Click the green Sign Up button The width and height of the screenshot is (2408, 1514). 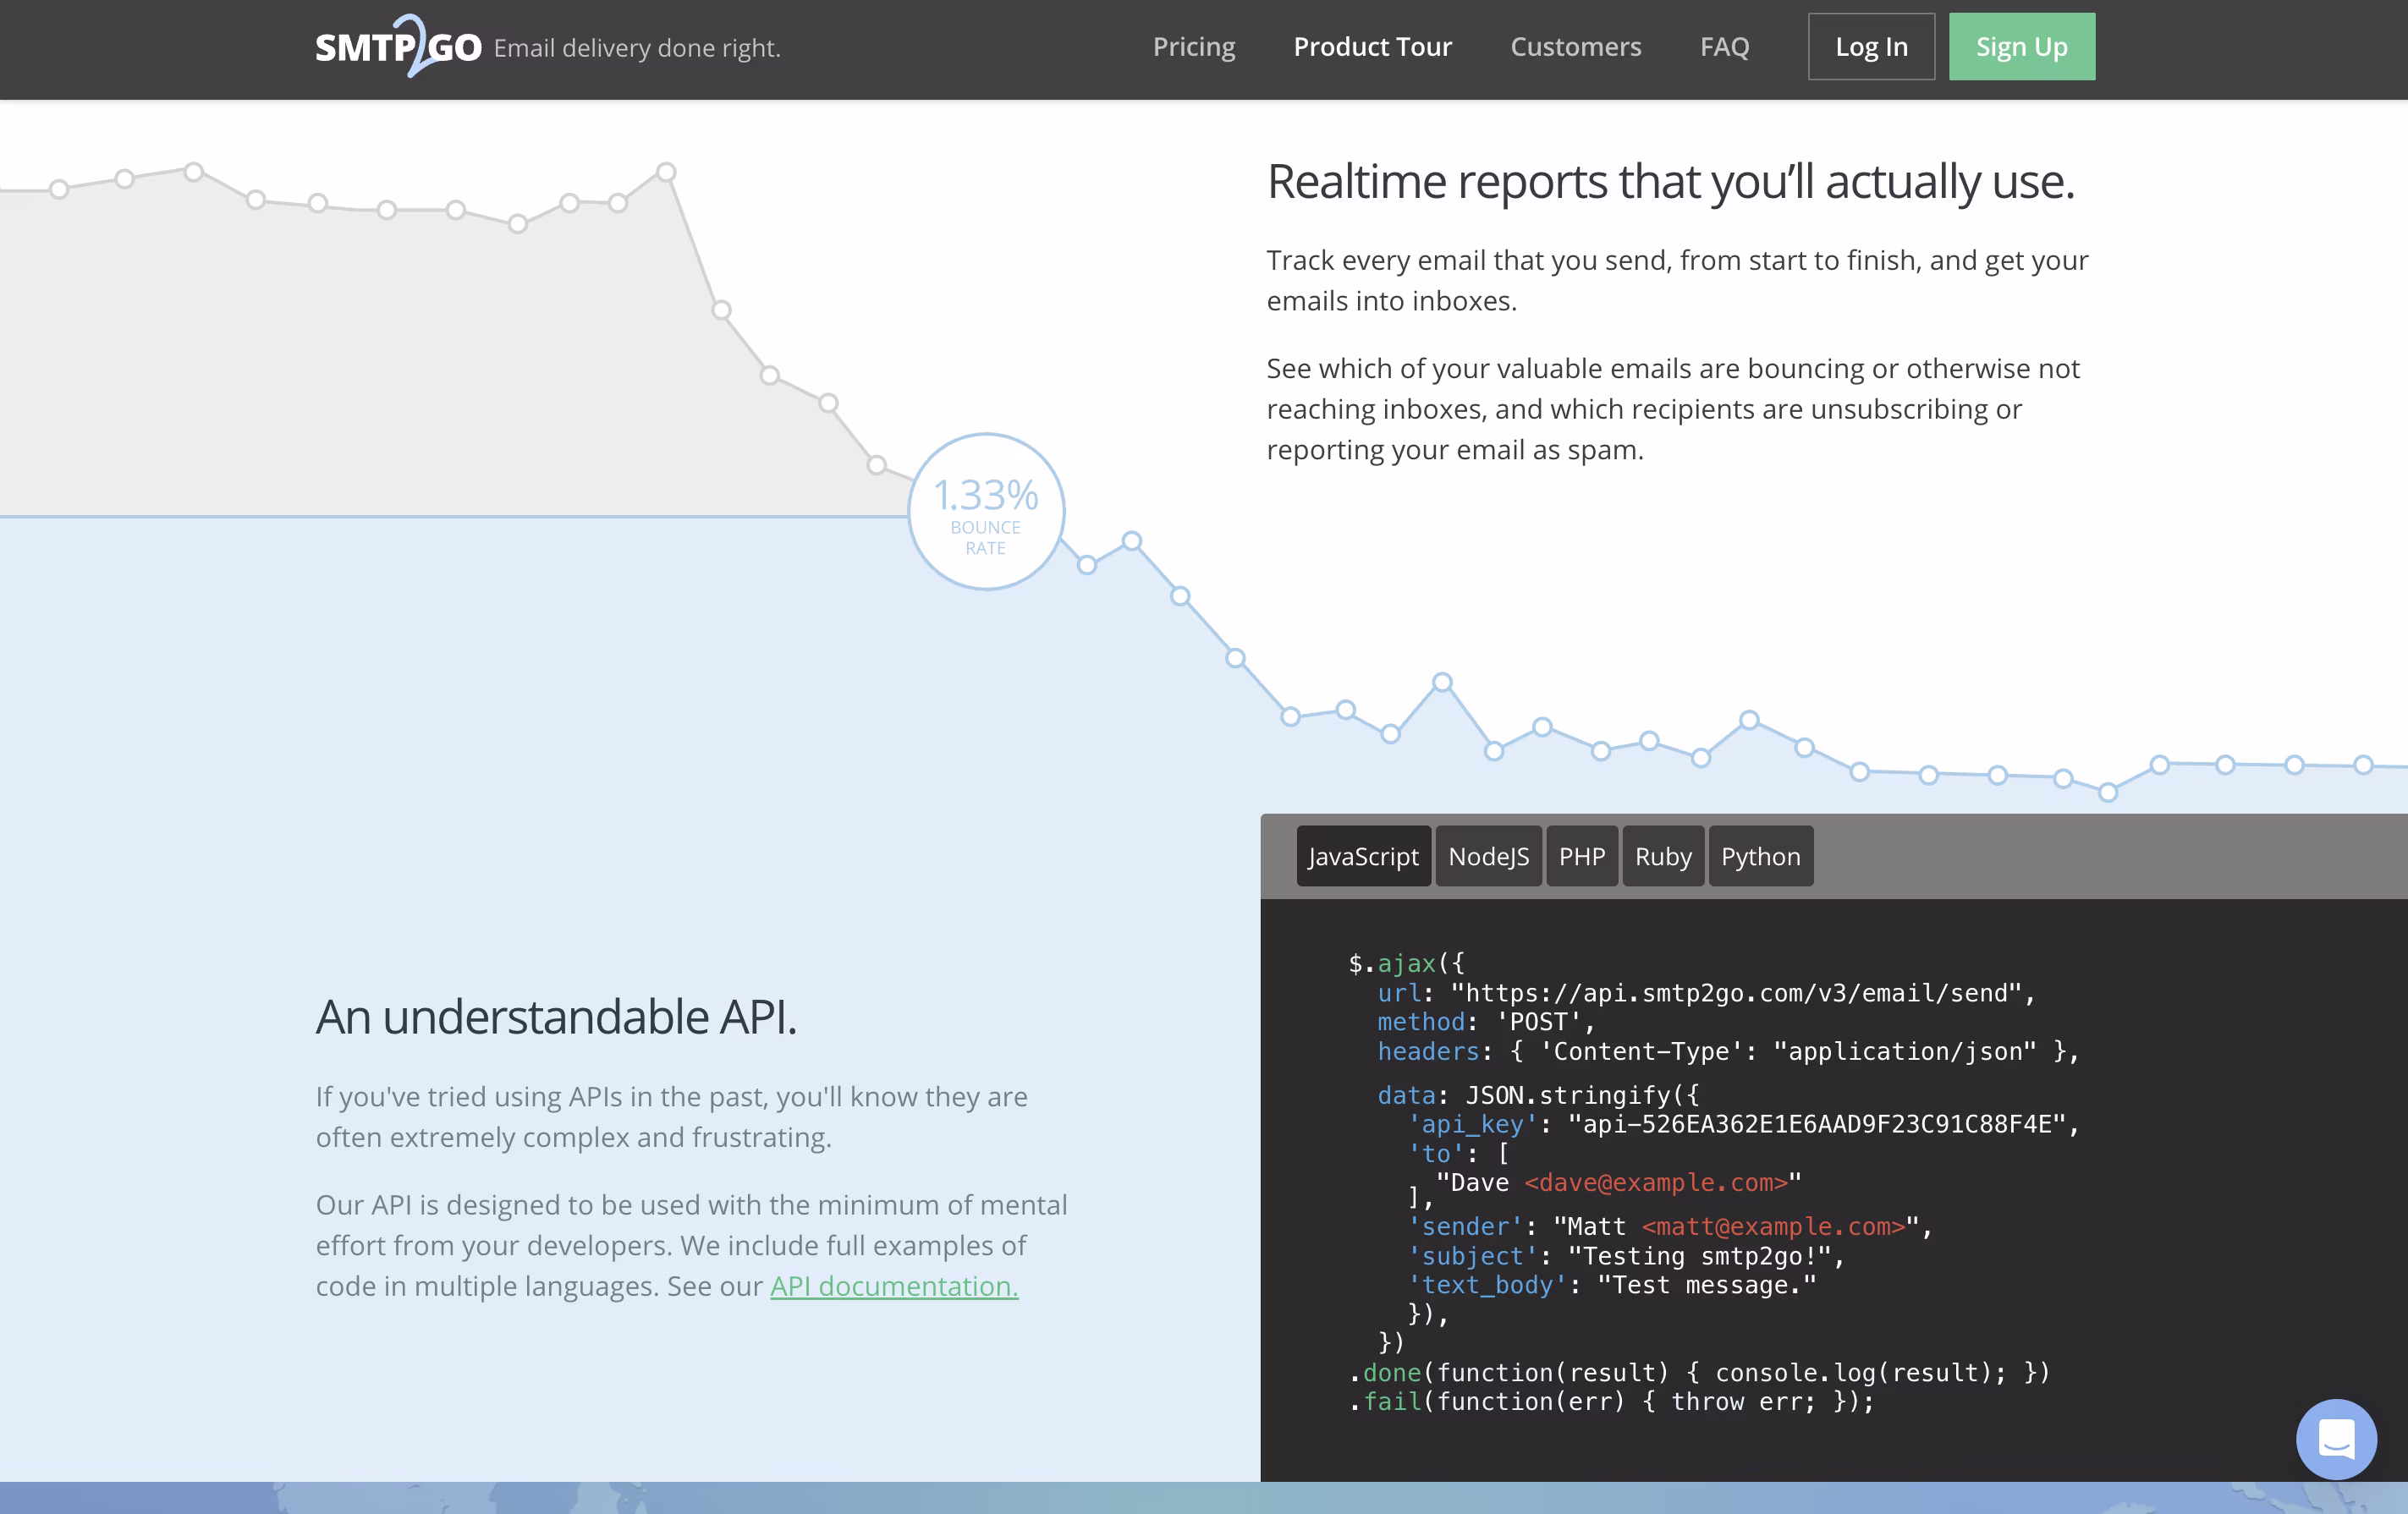(2021, 47)
